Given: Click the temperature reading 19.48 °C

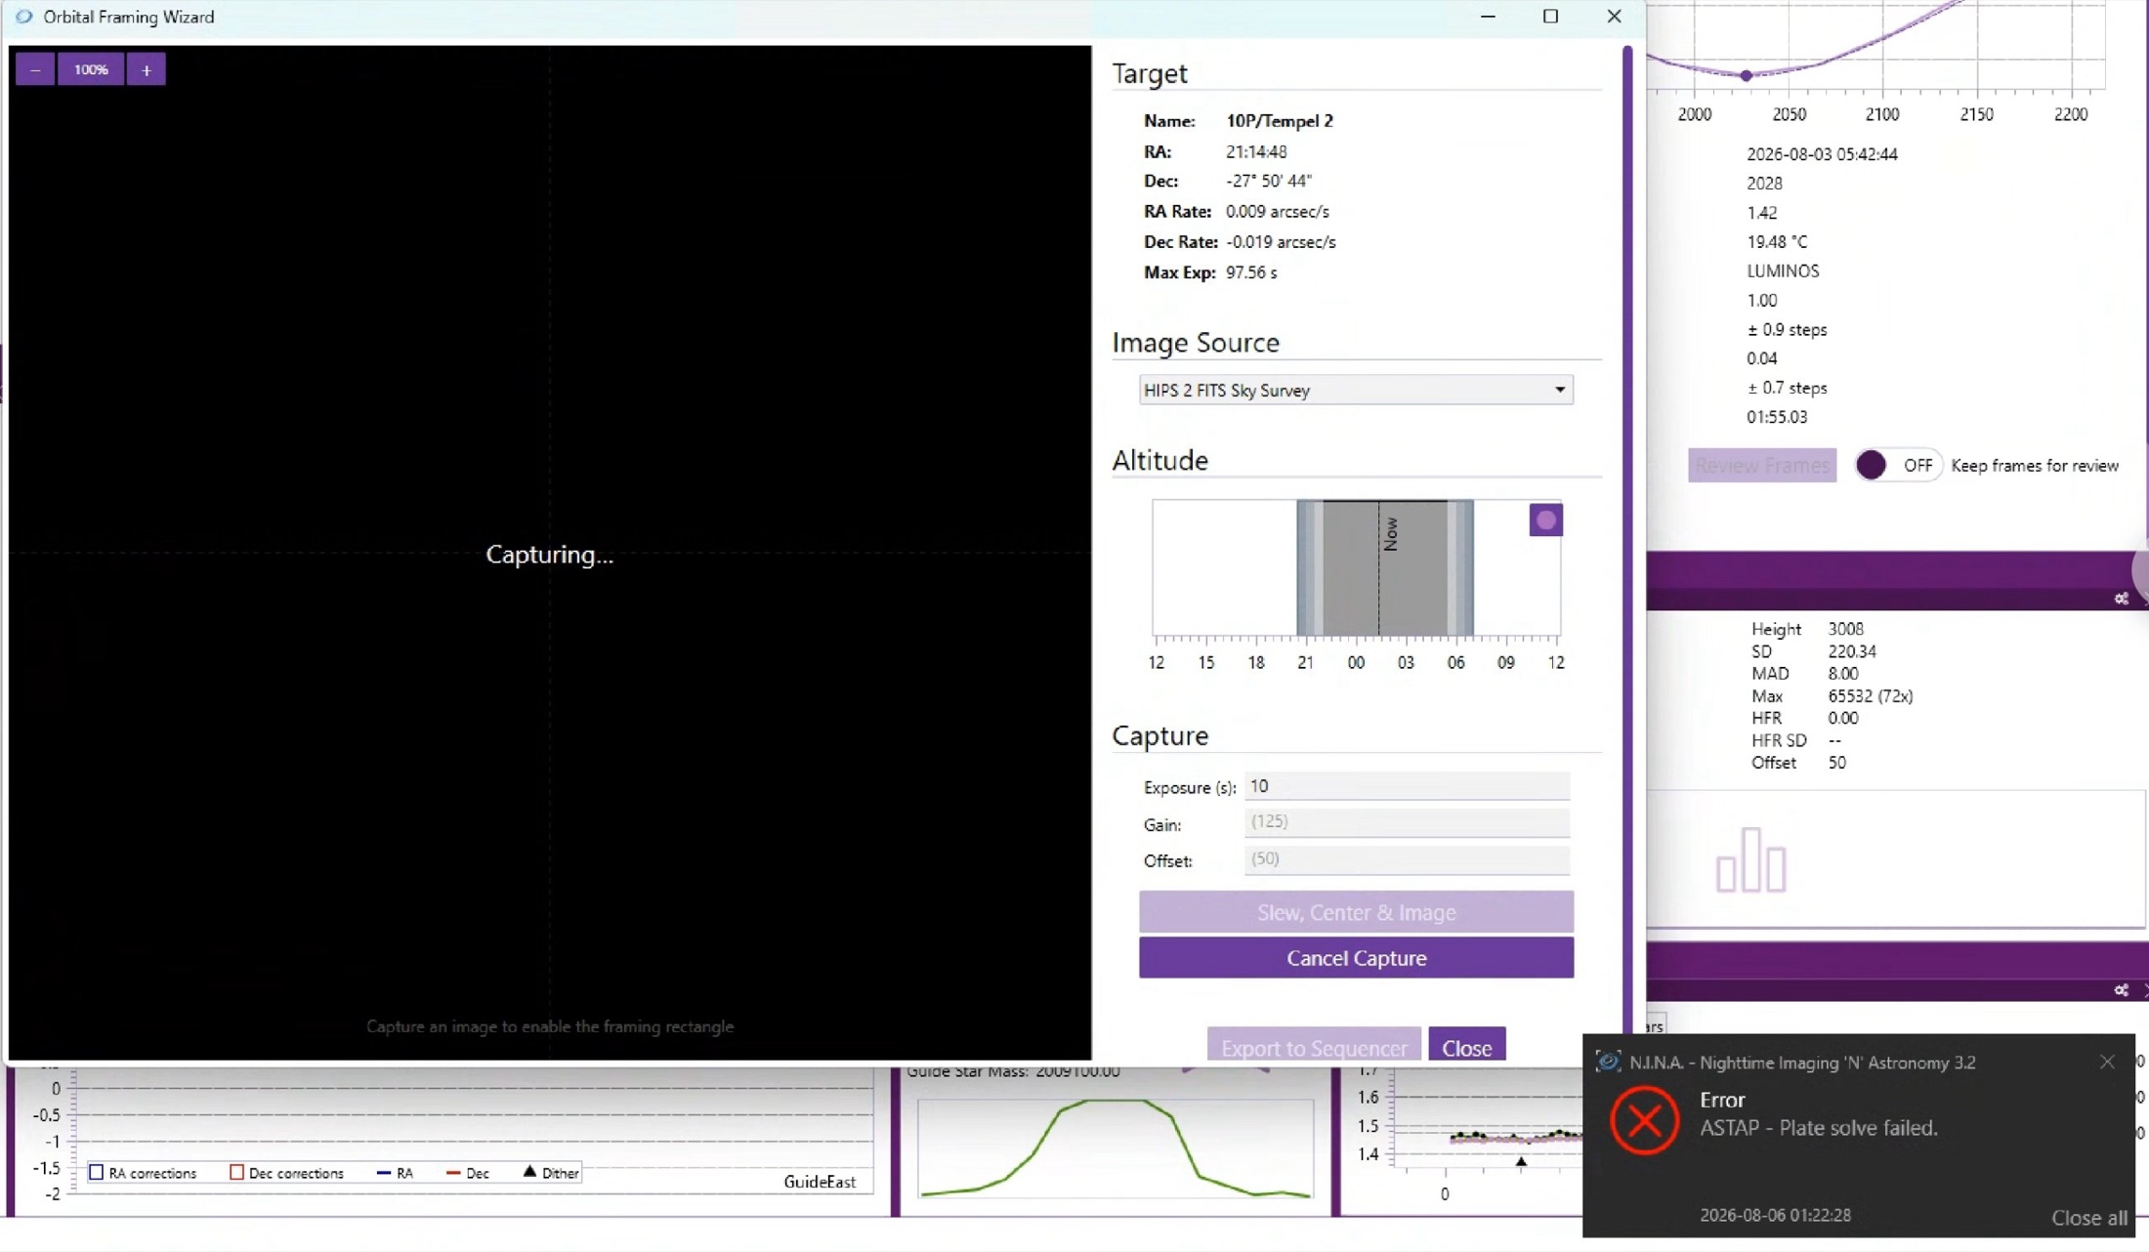Looking at the screenshot, I should click(x=1777, y=241).
